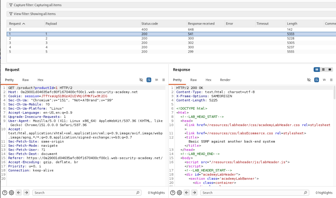Go to previous search match in Response
Screen dimensions: 336x198
click(187, 193)
